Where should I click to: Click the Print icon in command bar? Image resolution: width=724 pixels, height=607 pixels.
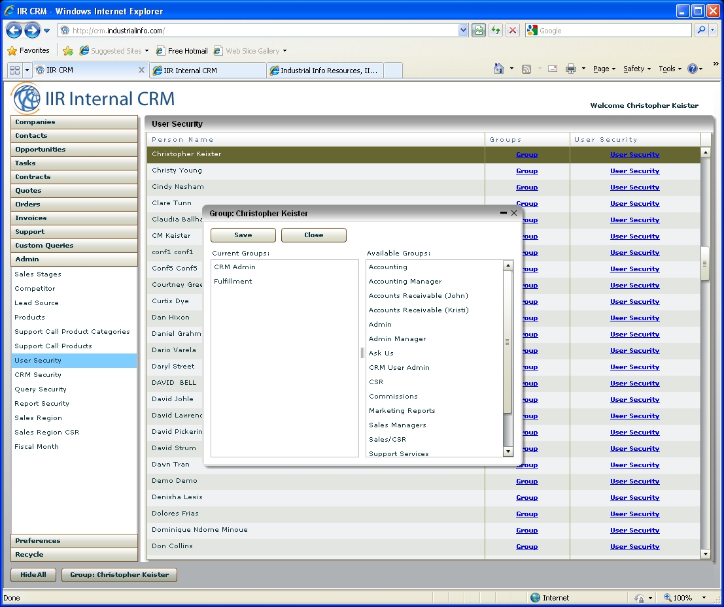click(x=570, y=69)
